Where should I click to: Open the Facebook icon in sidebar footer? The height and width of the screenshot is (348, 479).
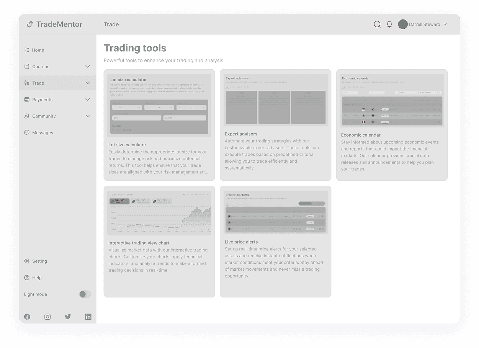(x=27, y=317)
